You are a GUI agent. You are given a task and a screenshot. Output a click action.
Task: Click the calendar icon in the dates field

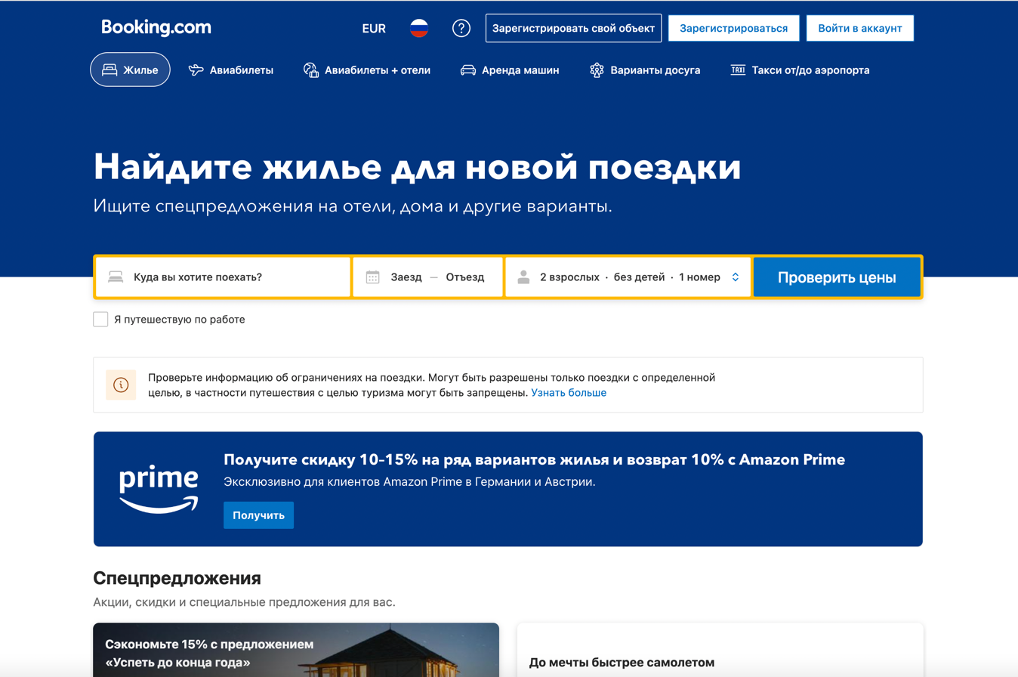[372, 277]
